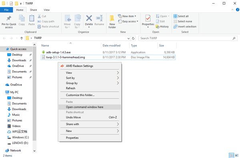Open LENOVO (D:) drive in the sidebar
This screenshot has height=158, width=240.
click(x=18, y=143)
